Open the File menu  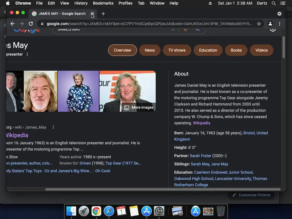39,3
